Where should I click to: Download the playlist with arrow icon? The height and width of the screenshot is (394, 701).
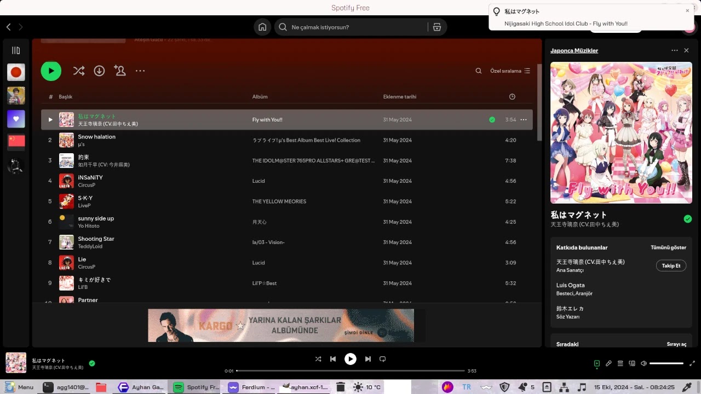(99, 71)
